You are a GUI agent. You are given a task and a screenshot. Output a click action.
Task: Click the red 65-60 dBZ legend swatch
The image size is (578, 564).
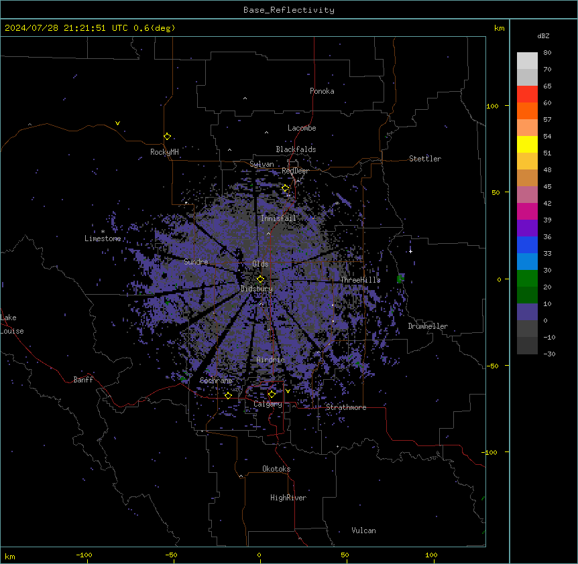[527, 94]
